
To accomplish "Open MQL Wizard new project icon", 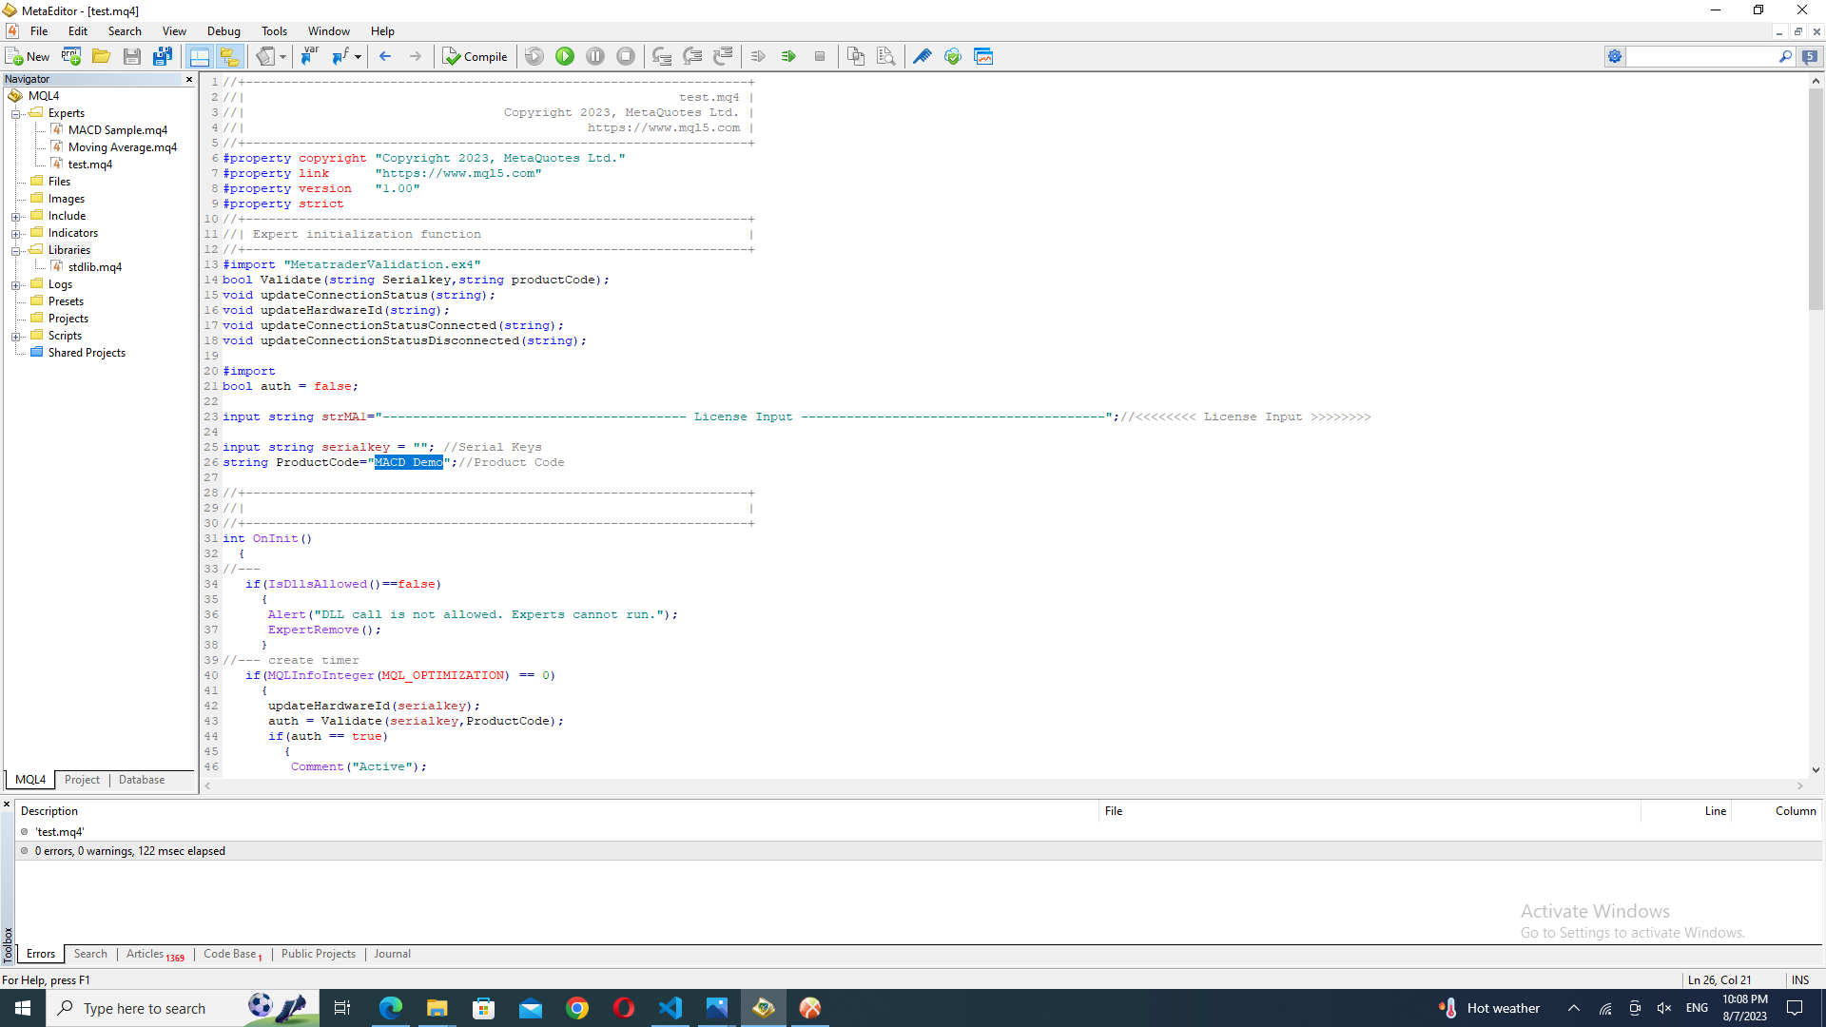I will (x=71, y=56).
